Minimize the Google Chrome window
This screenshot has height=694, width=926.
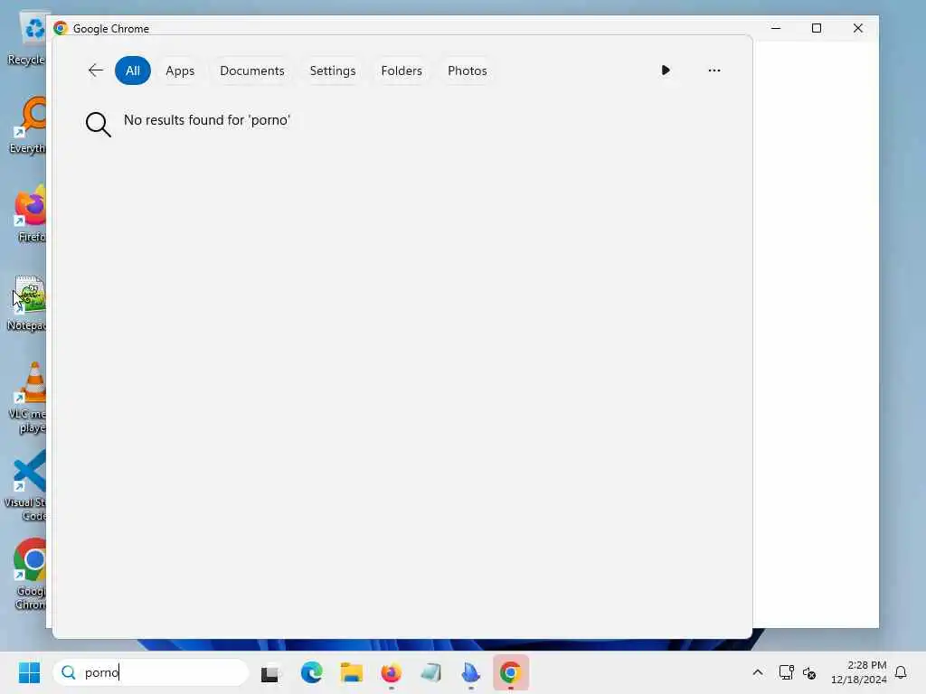pos(776,28)
